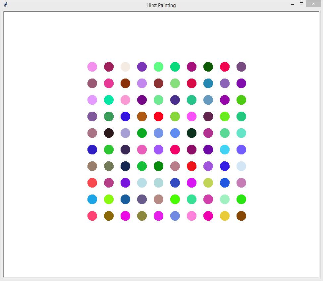Click the dark green dot in the first row

coord(208,67)
